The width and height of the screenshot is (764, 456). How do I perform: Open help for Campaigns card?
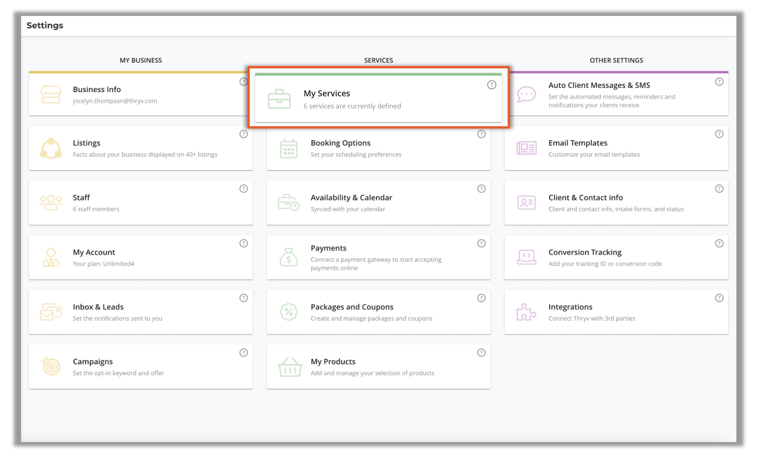pyautogui.click(x=244, y=353)
